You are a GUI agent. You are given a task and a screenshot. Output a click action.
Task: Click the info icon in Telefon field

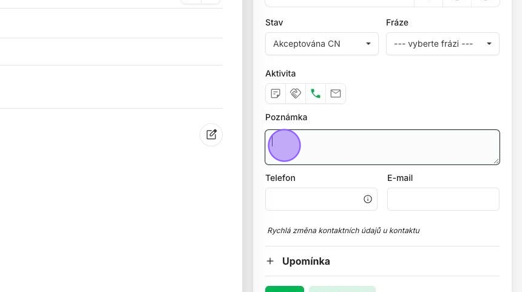368,199
